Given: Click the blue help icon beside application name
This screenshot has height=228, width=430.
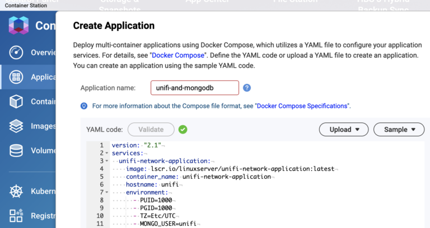Looking at the screenshot, I should coord(247,88).
